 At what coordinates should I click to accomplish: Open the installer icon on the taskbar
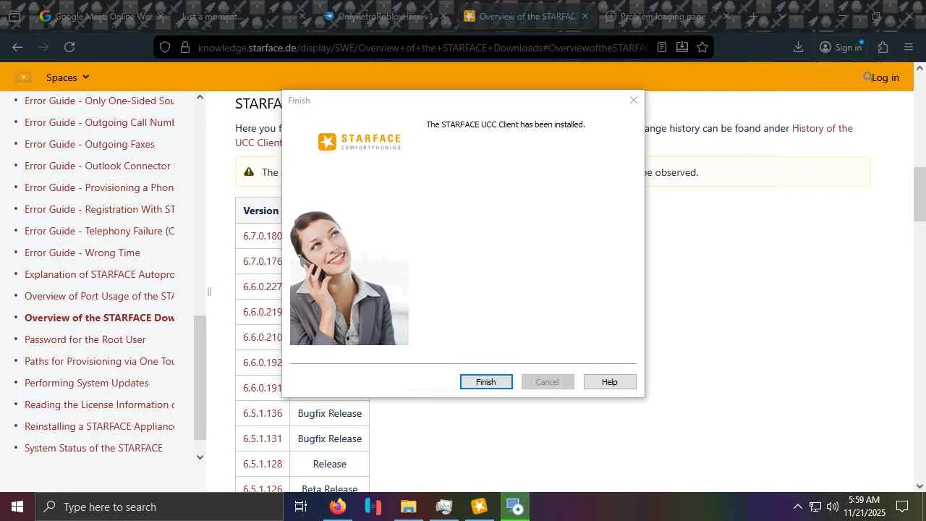click(x=514, y=507)
